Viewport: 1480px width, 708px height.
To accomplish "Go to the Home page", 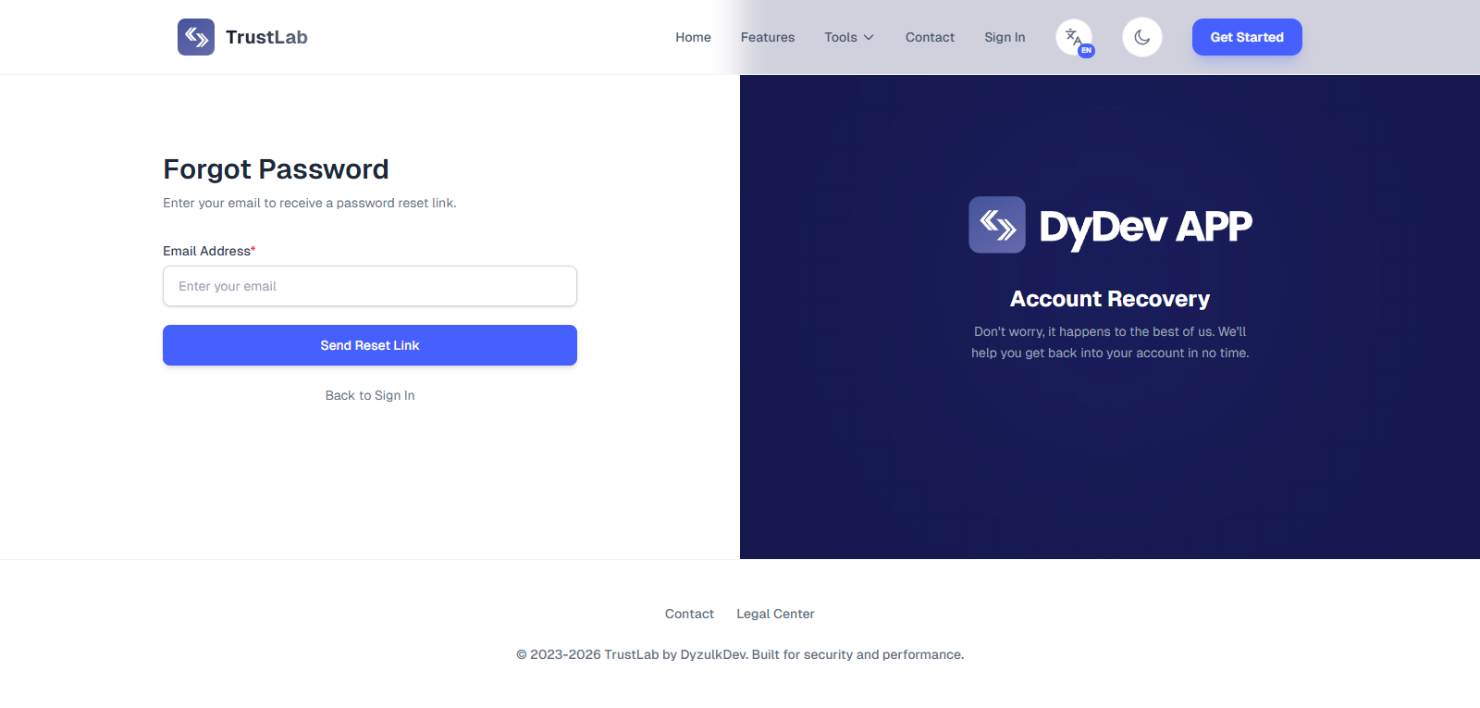I will tap(693, 38).
